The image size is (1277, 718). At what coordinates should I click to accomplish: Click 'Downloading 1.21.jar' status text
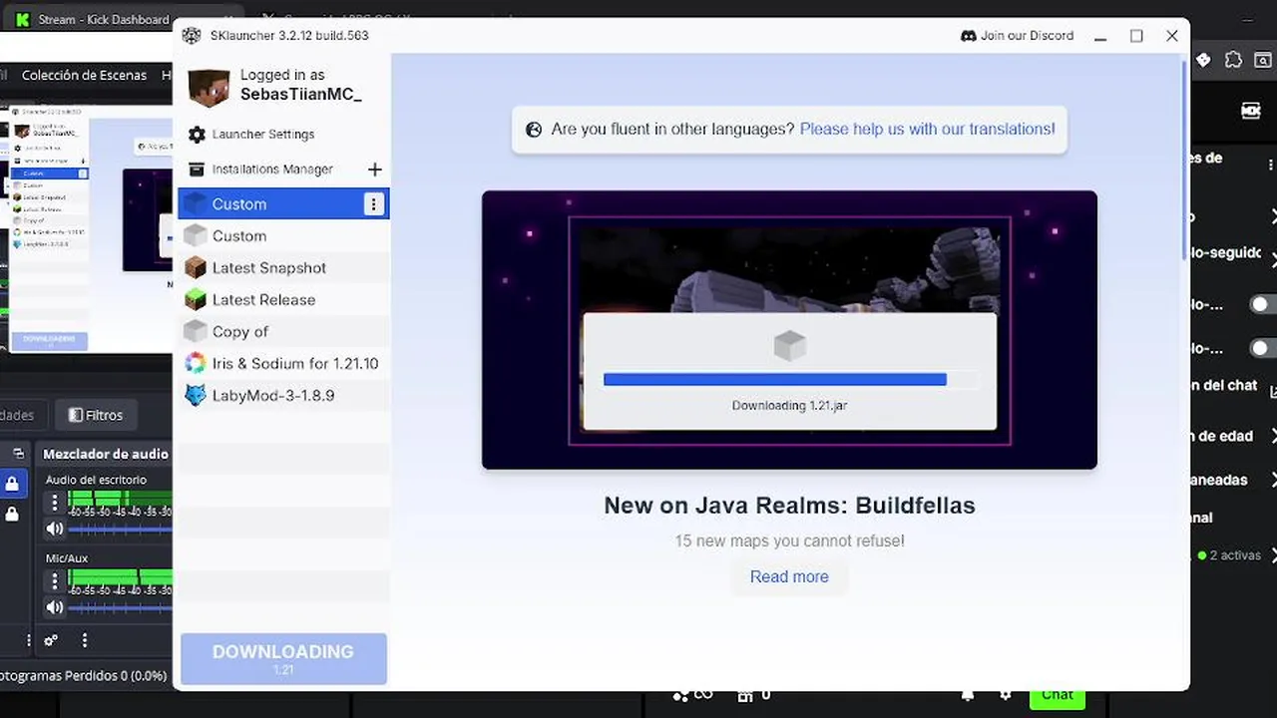point(789,406)
